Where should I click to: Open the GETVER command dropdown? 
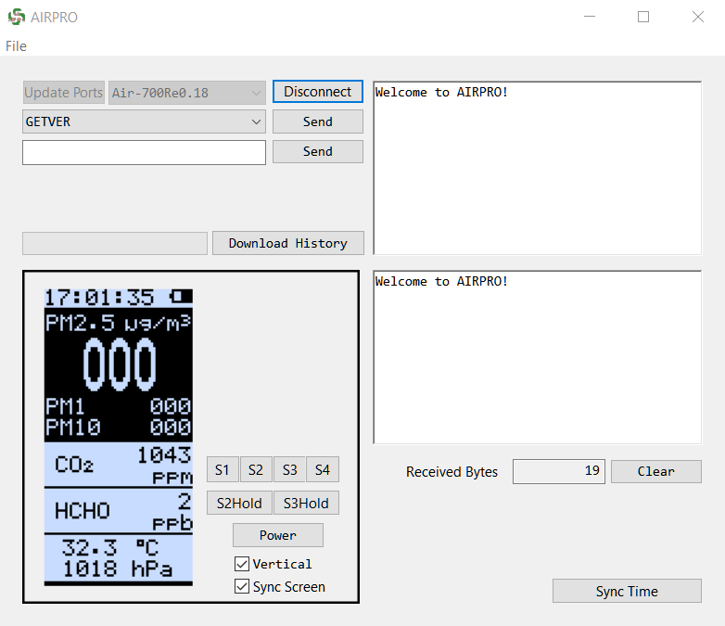point(144,121)
